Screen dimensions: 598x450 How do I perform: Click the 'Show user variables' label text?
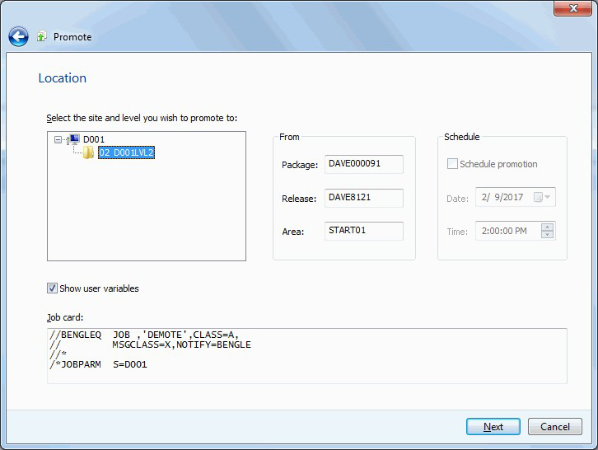click(x=99, y=288)
